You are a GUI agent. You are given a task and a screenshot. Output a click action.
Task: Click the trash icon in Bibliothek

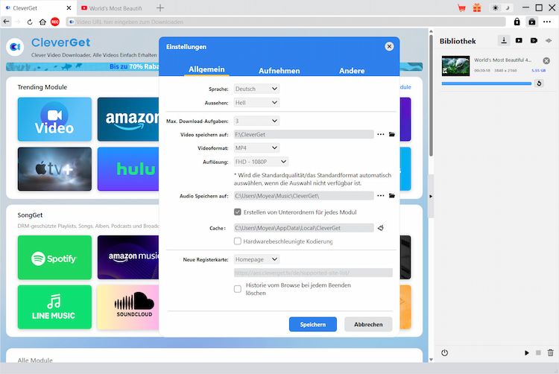[551, 352]
